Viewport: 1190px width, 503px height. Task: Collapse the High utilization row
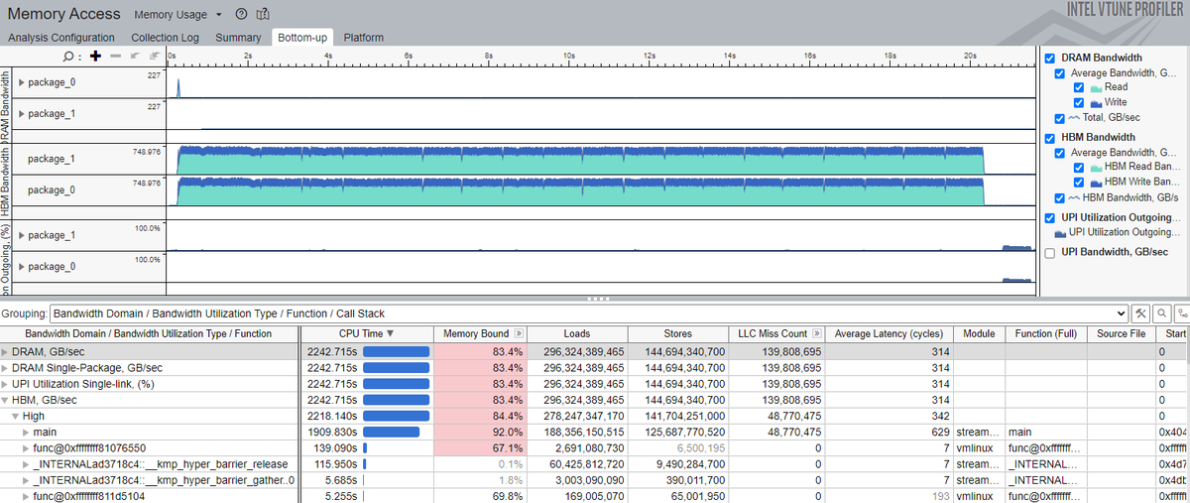pyautogui.click(x=15, y=416)
